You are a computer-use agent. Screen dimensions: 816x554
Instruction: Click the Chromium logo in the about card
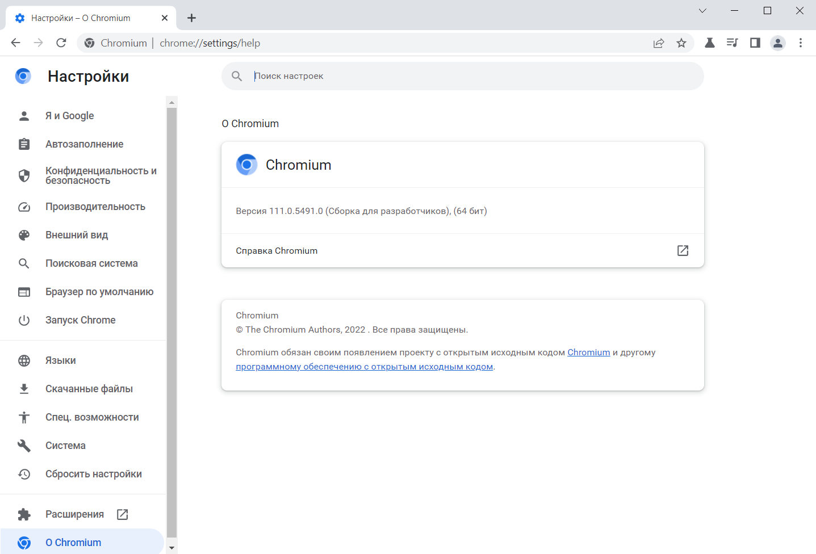coord(246,165)
